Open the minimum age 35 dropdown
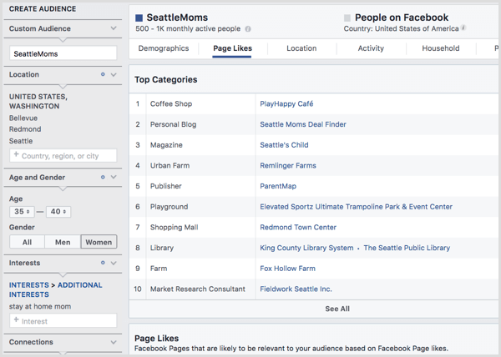The width and height of the screenshot is (501, 357). (22, 212)
